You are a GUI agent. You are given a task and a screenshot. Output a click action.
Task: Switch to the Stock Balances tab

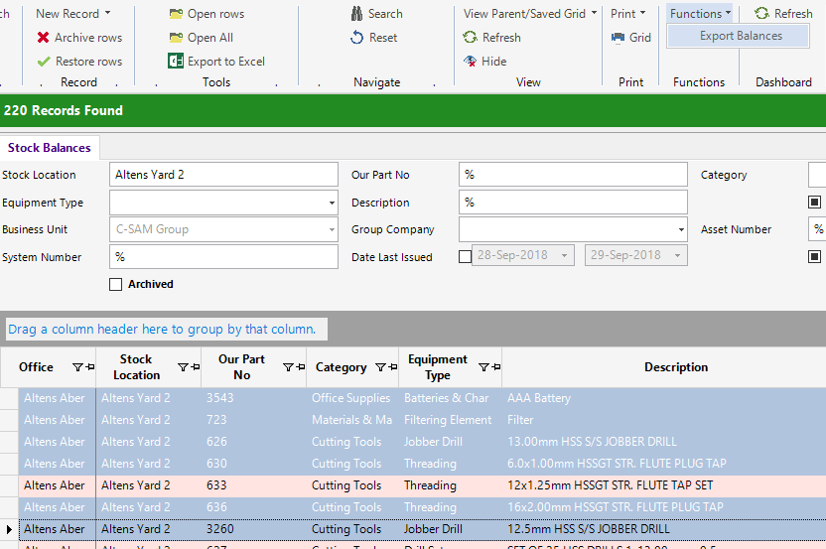[x=50, y=148]
